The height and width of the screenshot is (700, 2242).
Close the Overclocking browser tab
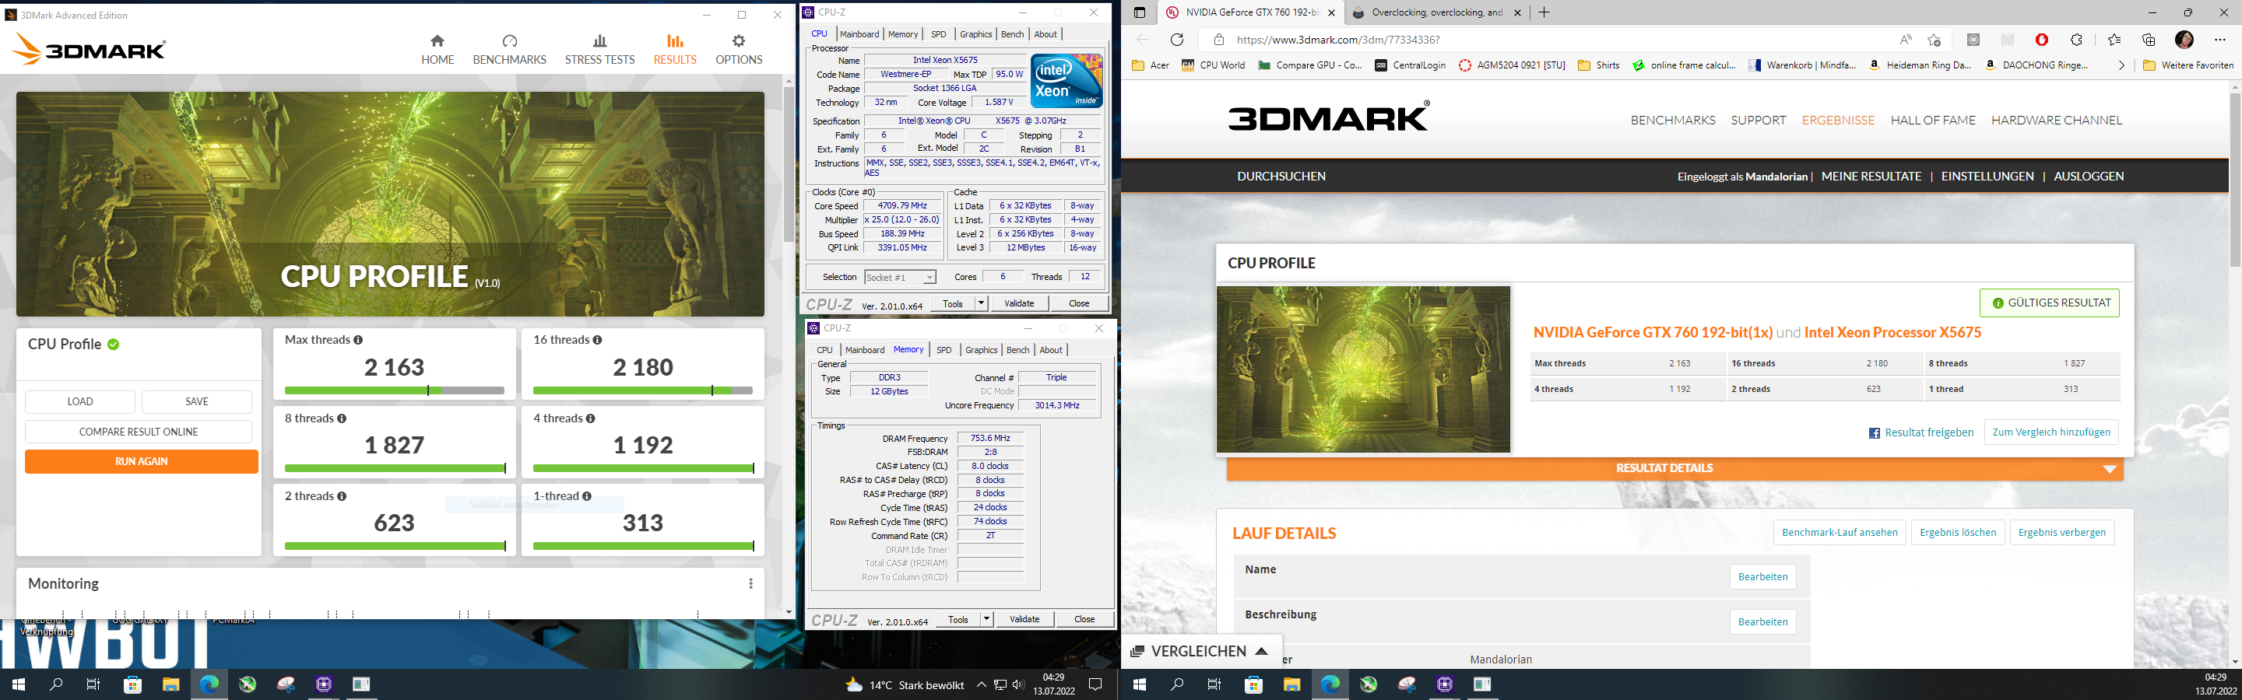pyautogui.click(x=1517, y=13)
